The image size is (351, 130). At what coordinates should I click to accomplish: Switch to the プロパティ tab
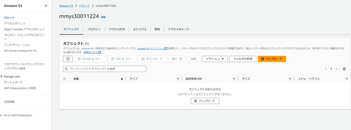tap(94, 29)
